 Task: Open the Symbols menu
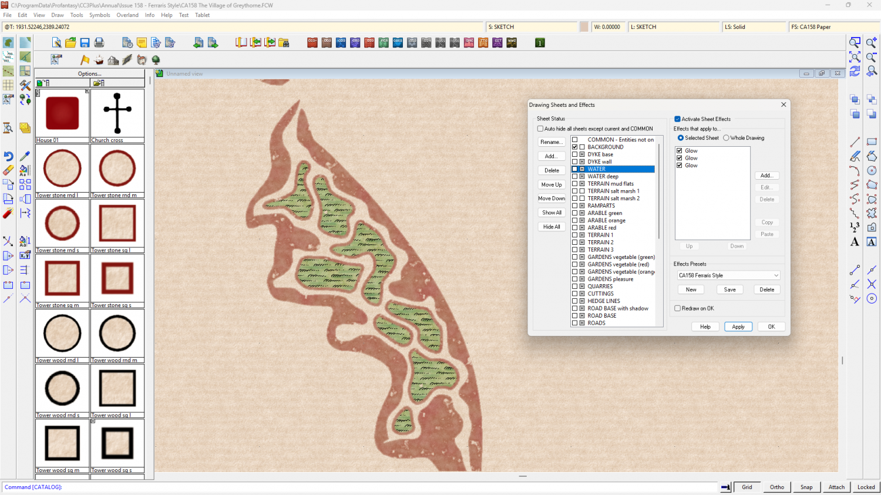(99, 15)
